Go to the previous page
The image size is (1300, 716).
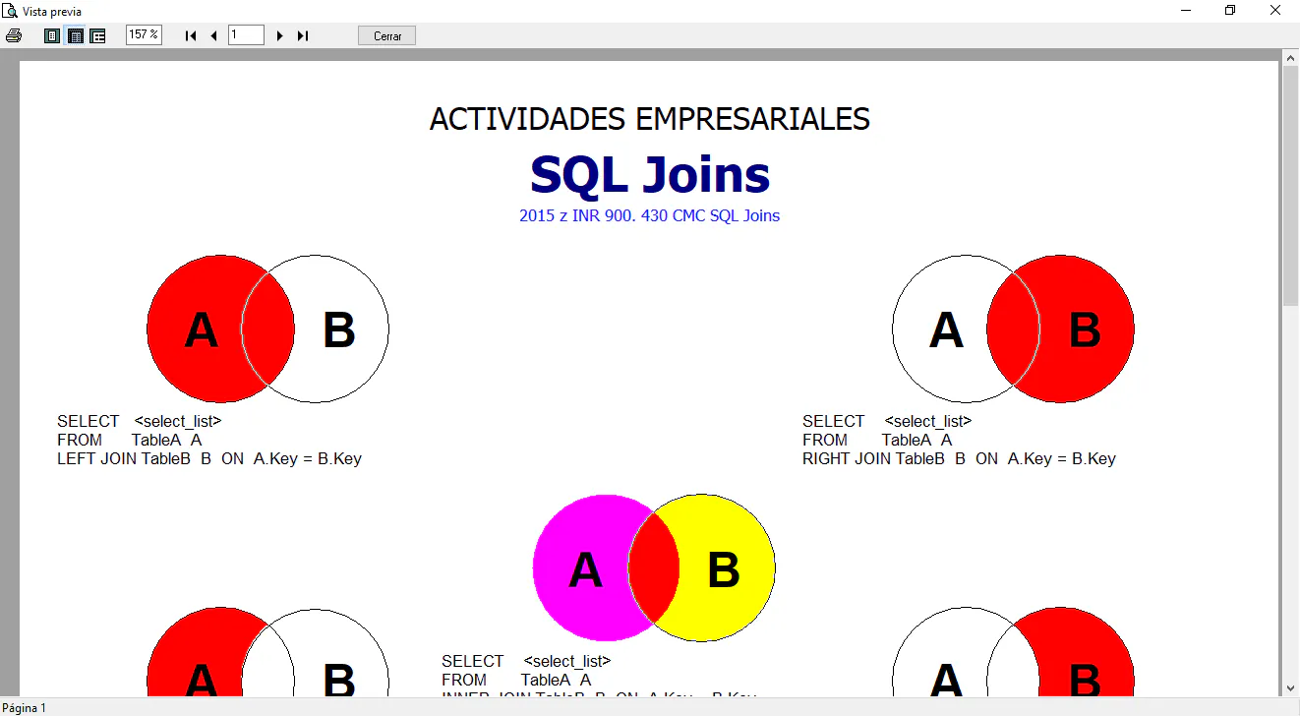point(213,35)
